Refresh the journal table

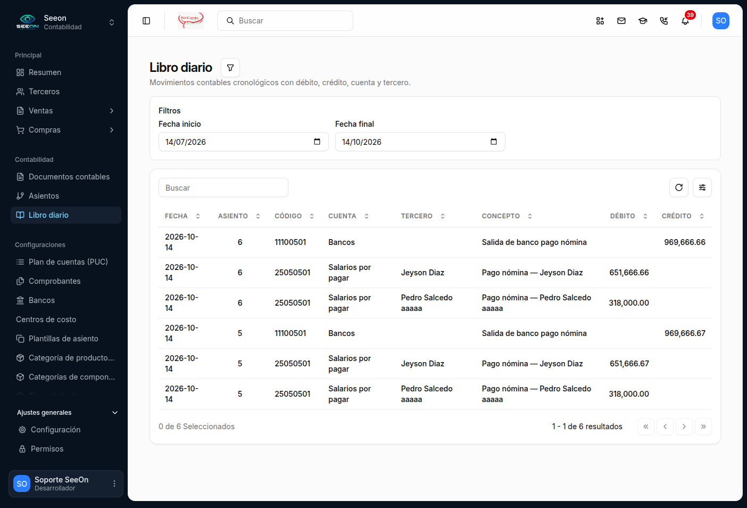pos(679,187)
